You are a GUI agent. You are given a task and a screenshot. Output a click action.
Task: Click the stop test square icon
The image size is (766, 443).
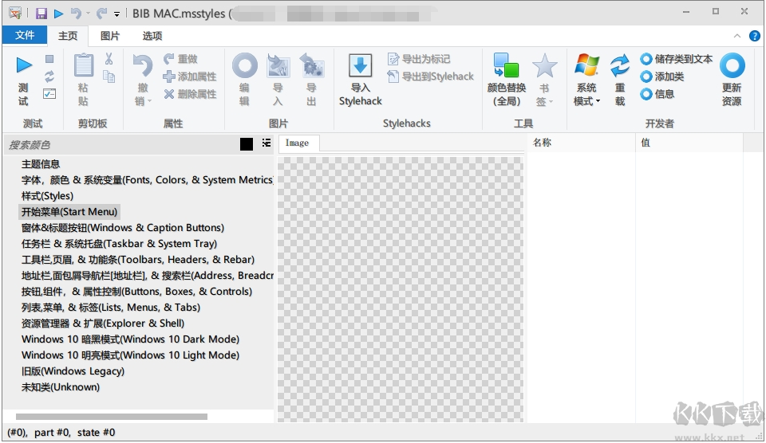click(49, 59)
